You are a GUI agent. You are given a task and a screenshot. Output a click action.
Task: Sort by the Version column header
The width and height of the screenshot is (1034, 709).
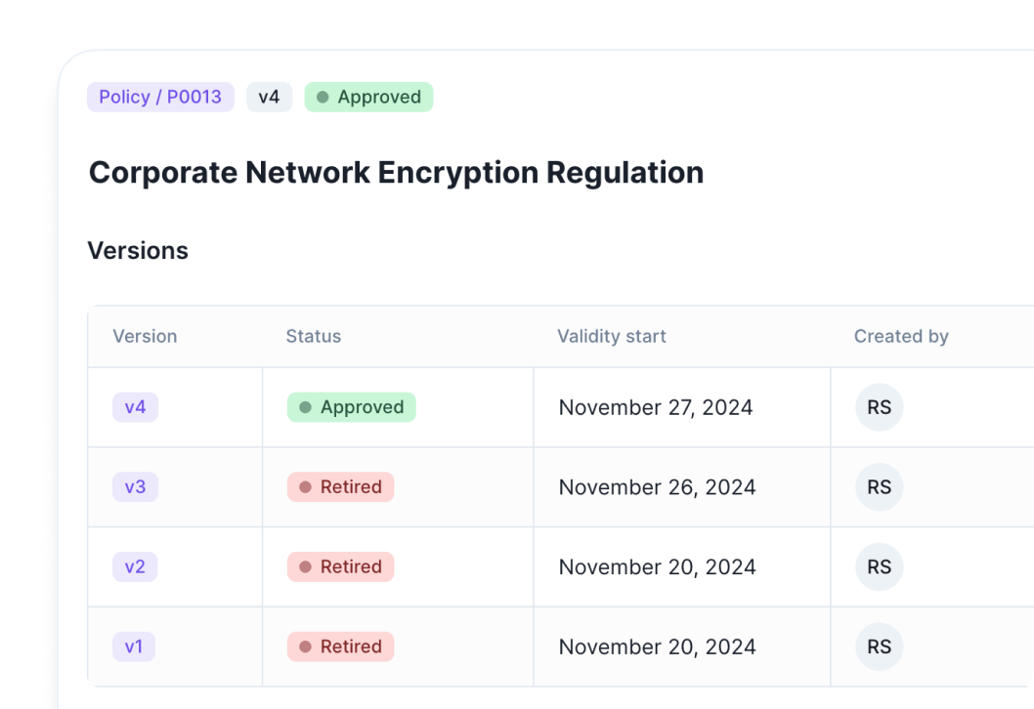145,336
